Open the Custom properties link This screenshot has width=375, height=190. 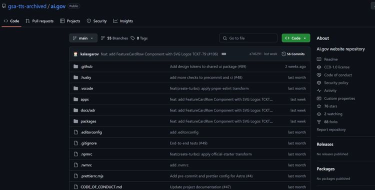tap(339, 98)
